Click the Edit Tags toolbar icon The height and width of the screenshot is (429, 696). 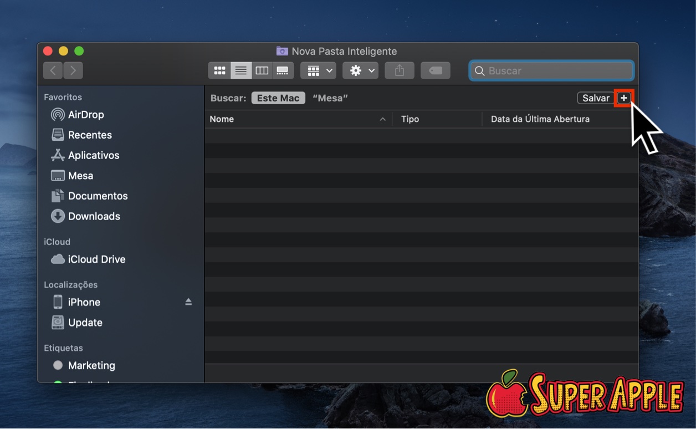pyautogui.click(x=435, y=71)
